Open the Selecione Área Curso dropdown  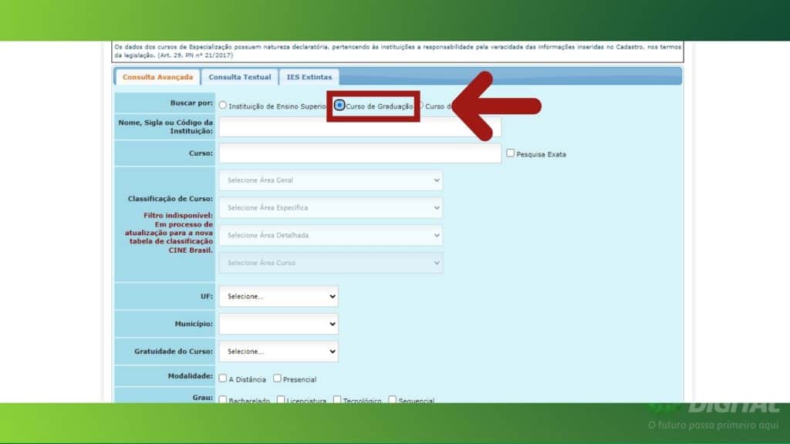(331, 263)
